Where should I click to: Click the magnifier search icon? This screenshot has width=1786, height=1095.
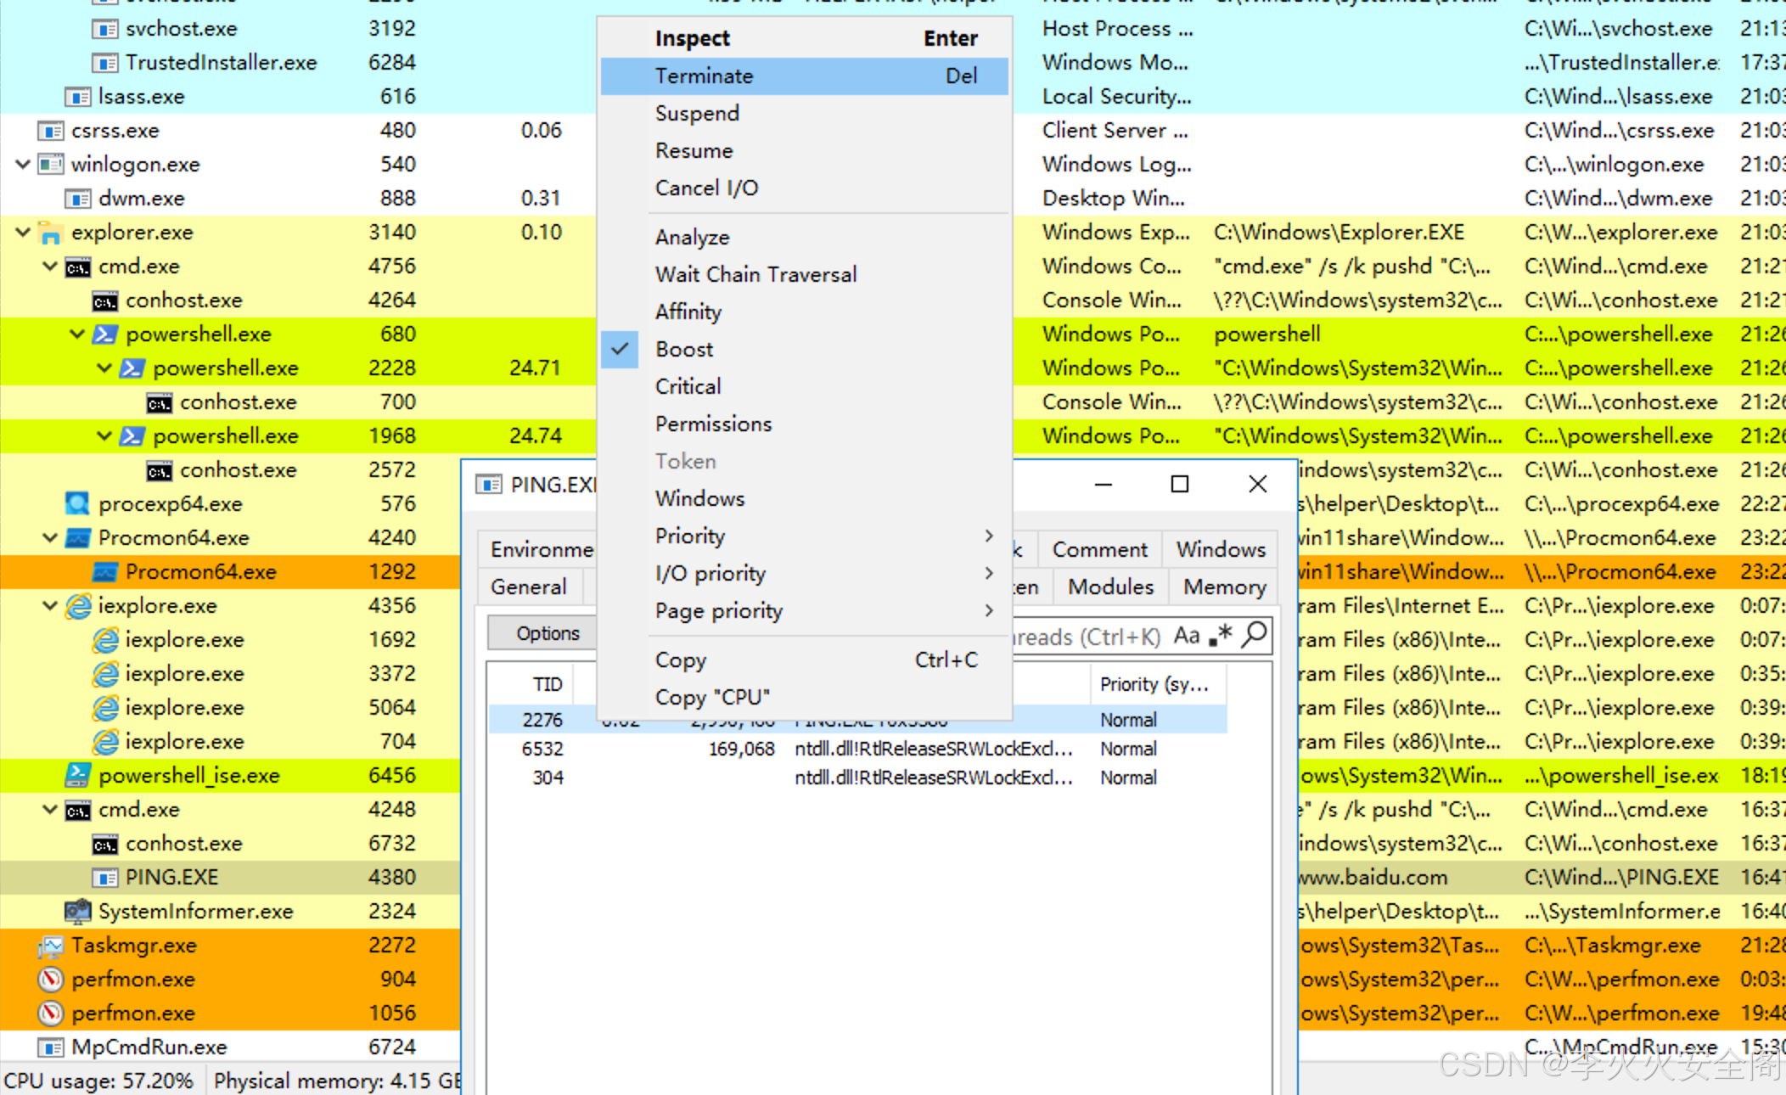[1254, 634]
